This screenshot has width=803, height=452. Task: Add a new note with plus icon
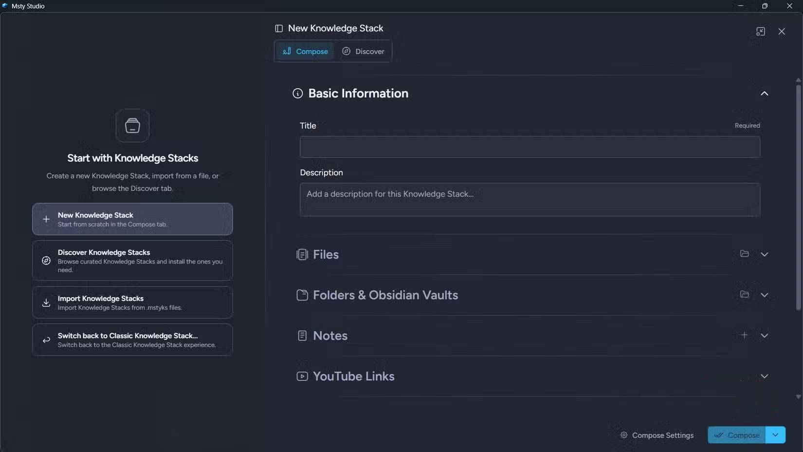(744, 335)
